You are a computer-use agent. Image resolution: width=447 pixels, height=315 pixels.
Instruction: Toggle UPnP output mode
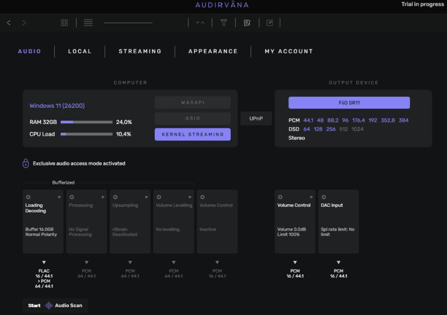256,118
